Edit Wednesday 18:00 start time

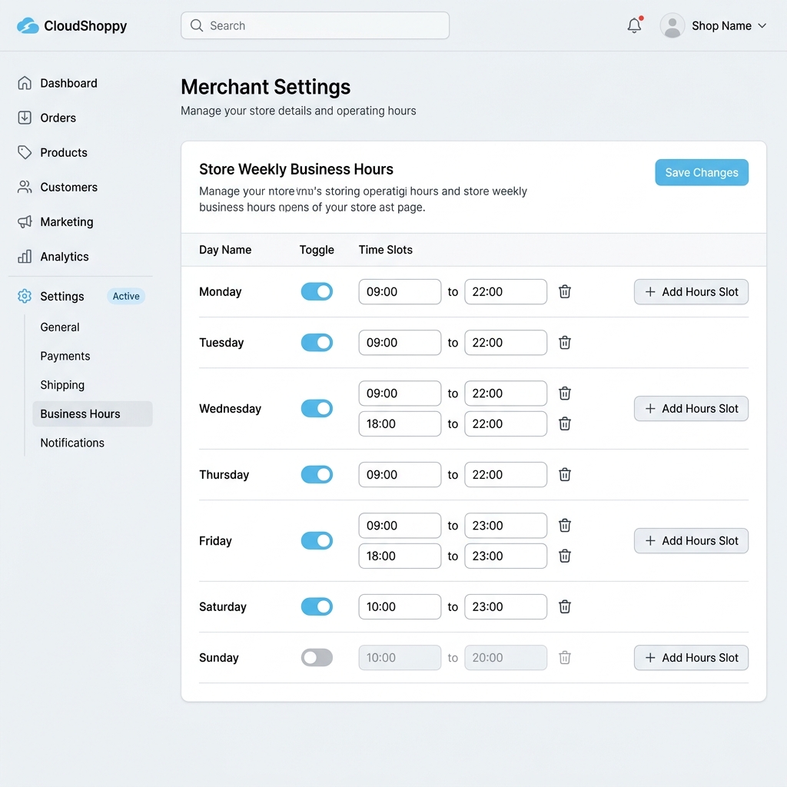click(400, 423)
